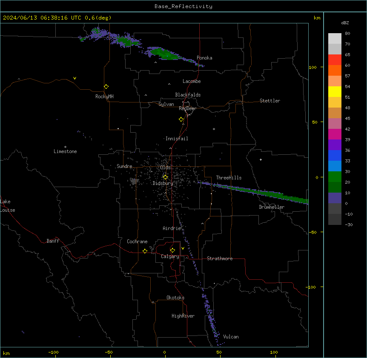Click the 2024/06/13 06:38:16 UTC timestamp
The width and height of the screenshot is (367, 358).
(x=42, y=18)
